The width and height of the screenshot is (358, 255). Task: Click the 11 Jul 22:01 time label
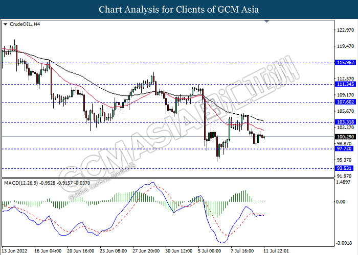(x=276, y=251)
